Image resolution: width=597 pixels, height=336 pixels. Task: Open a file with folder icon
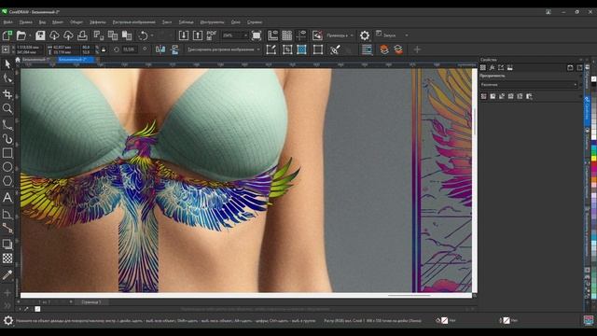21,35
